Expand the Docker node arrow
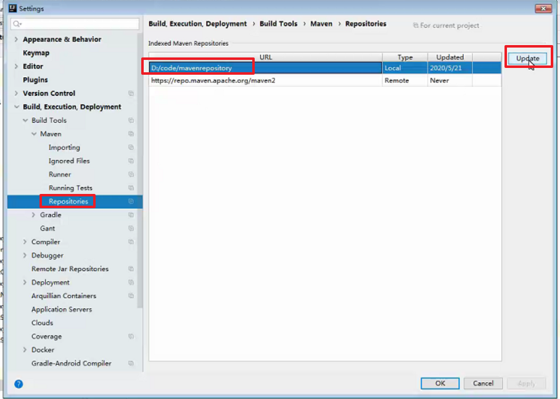 pos(25,350)
